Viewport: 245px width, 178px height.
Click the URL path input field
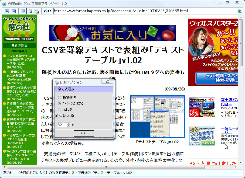click(x=145, y=11)
